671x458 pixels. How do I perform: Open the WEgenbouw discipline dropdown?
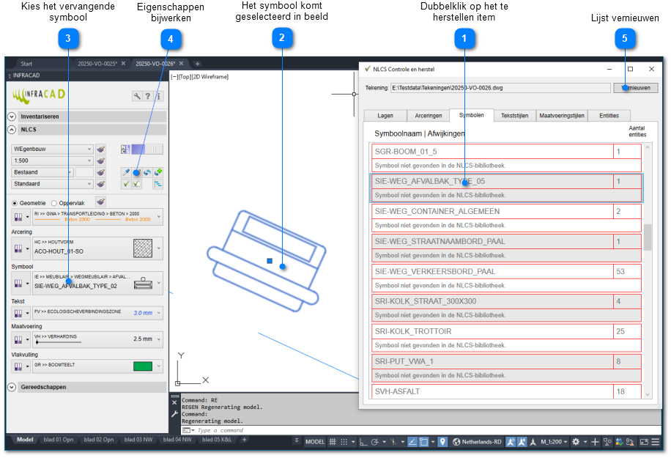[x=52, y=149]
